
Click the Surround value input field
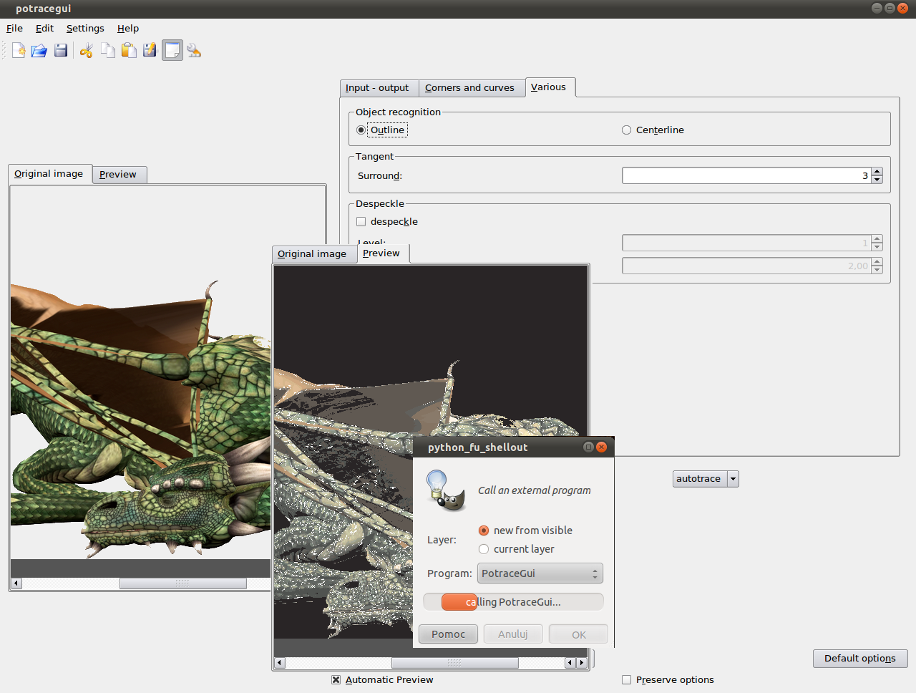point(747,175)
